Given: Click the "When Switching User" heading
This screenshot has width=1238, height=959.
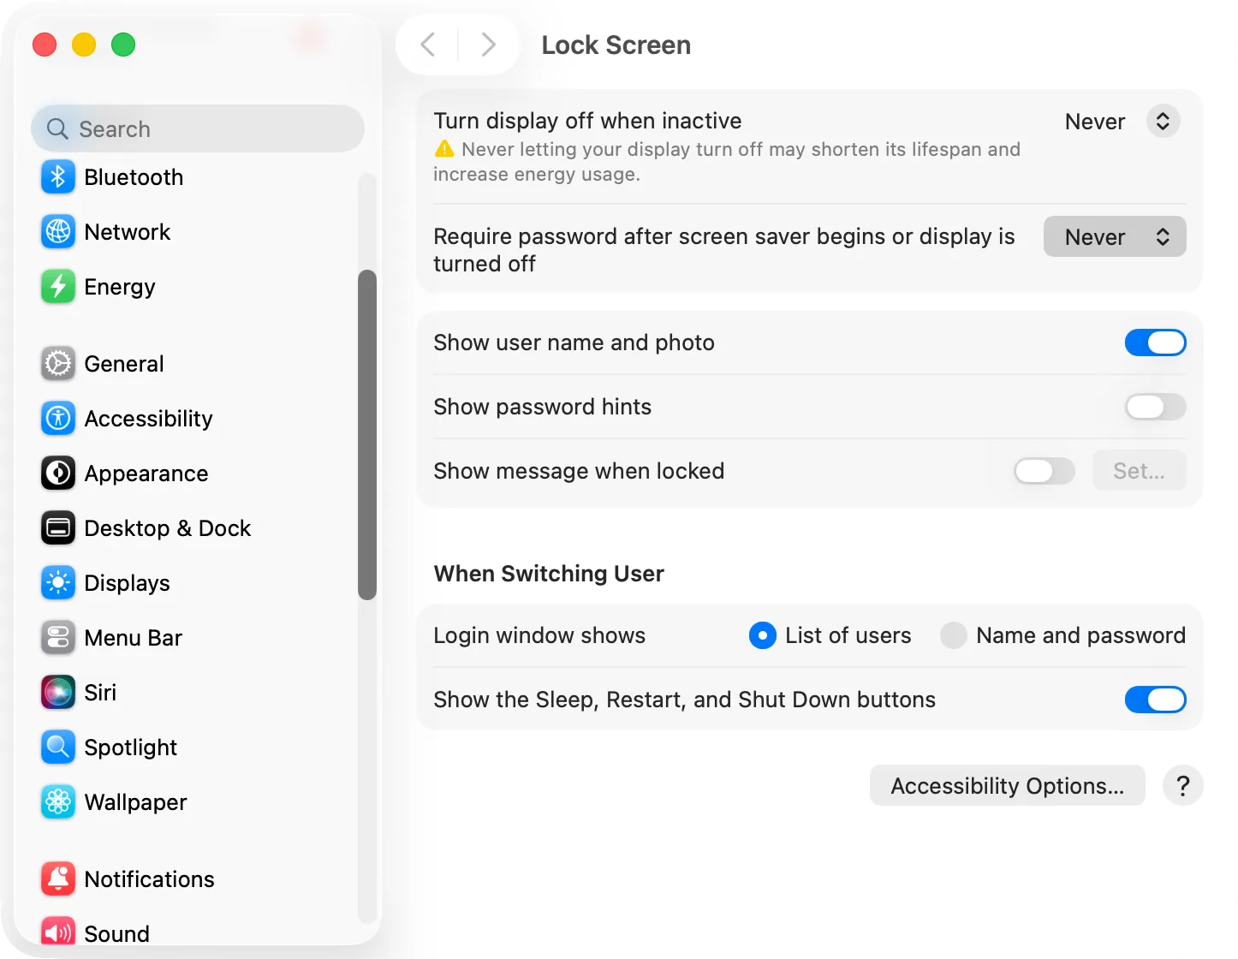Looking at the screenshot, I should [549, 574].
